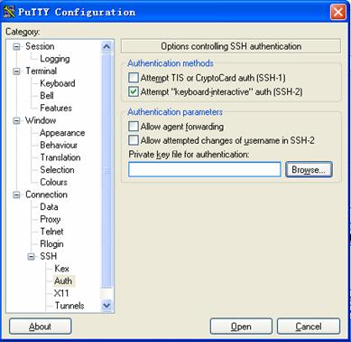Click Browse for private key file
Viewport: 351px width, 342px height.
(x=309, y=169)
